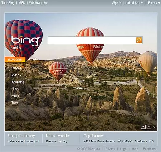Click the copyright info icon on the photo
Screen dimensions: 161x152
pos(154,127)
